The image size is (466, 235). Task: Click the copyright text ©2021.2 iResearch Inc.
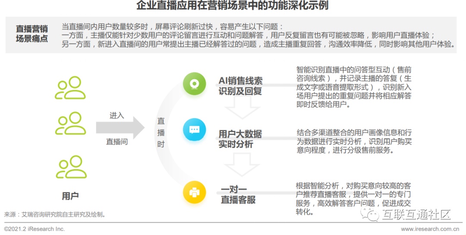pyautogui.click(x=34, y=229)
